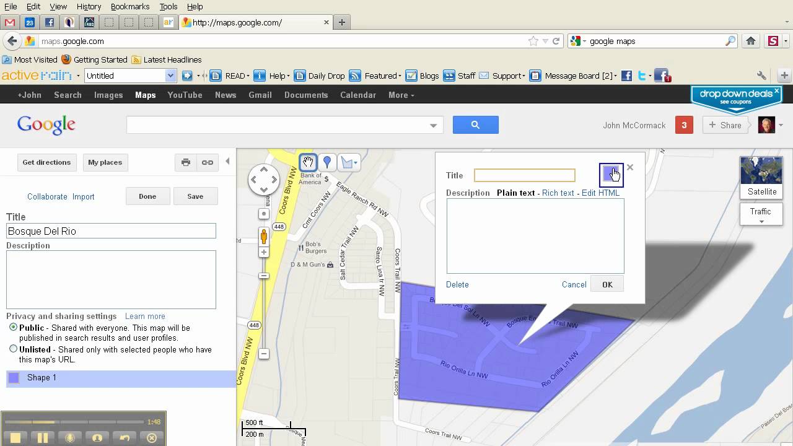Click the recorder progress bar
This screenshot has width=793, height=446.
(x=74, y=422)
